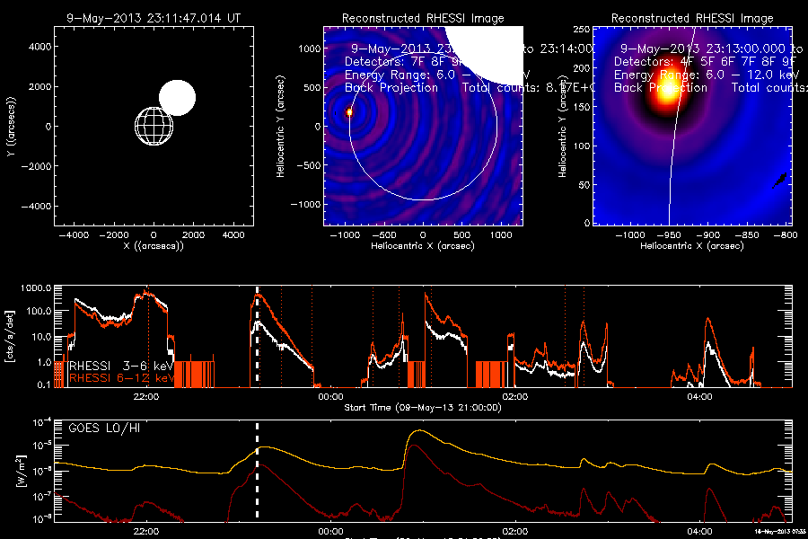Click the "X ((arcsecs))" label under the left plot
The width and height of the screenshot is (808, 539).
tap(154, 246)
